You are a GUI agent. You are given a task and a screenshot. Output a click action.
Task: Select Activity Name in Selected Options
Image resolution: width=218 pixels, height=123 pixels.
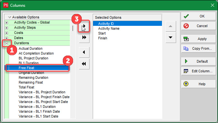pos(109,29)
